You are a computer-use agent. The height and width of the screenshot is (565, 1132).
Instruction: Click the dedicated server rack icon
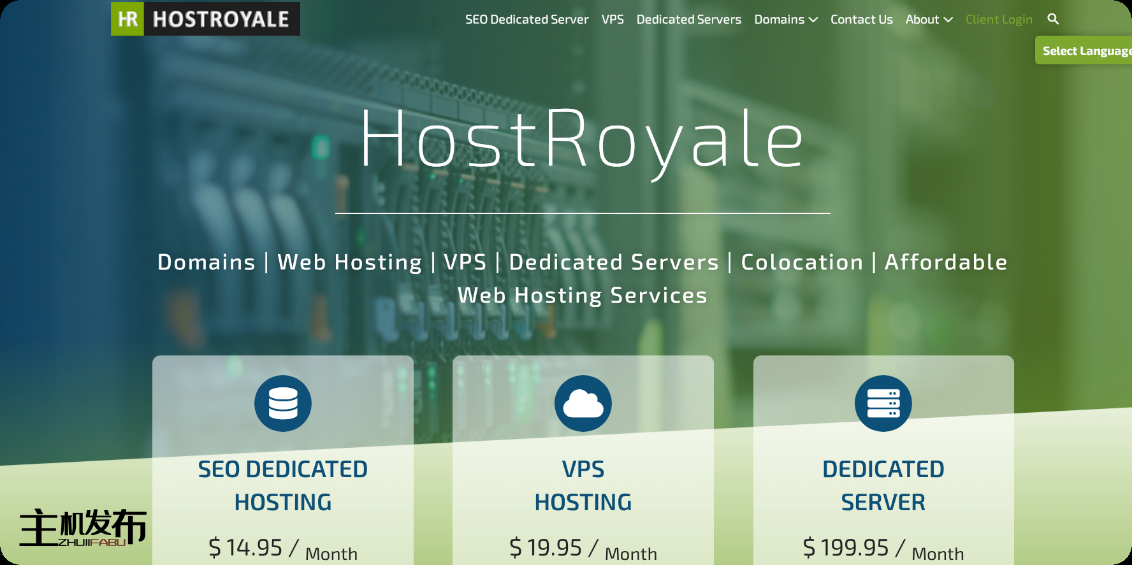[x=883, y=403]
